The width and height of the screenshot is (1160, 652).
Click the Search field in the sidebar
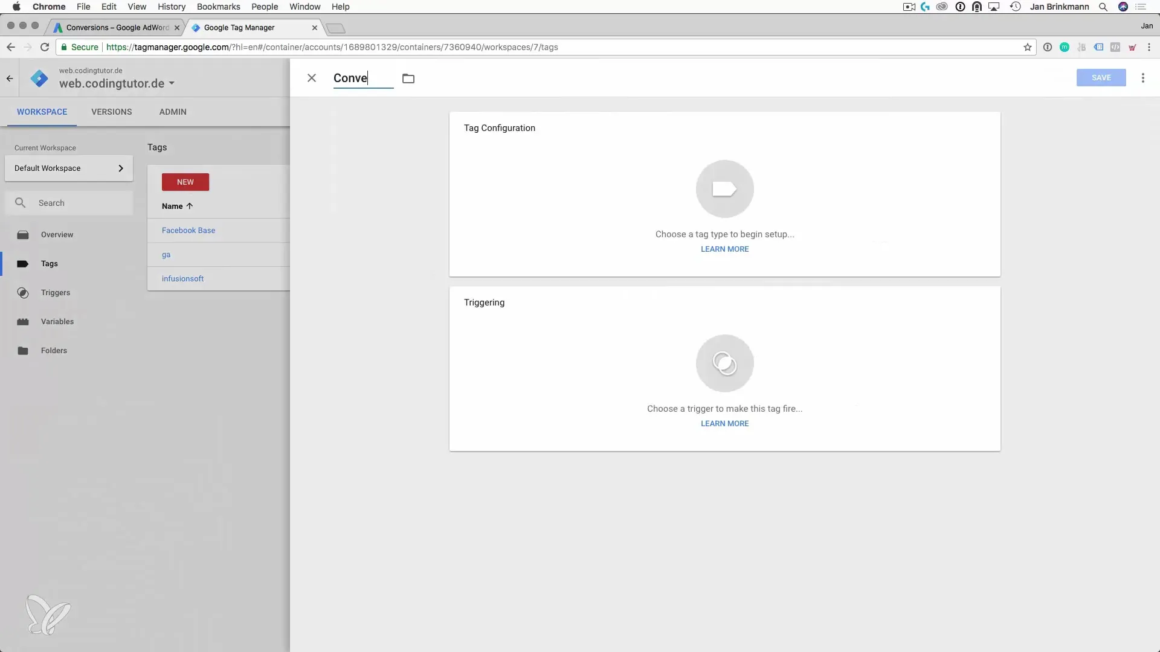[69, 203]
